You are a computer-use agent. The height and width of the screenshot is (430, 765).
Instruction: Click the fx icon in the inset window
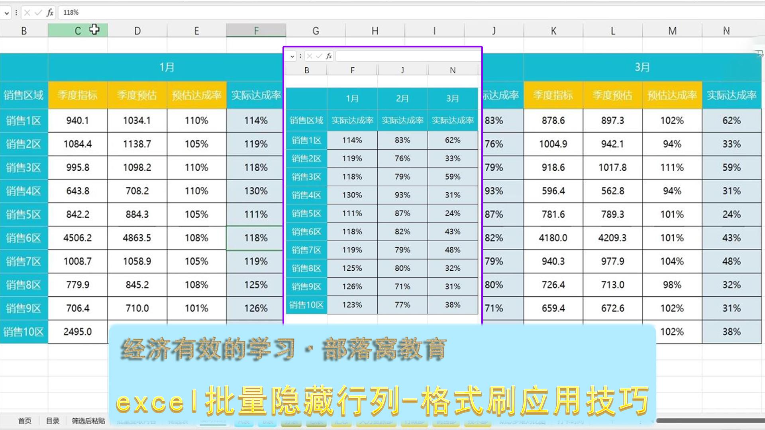(329, 56)
